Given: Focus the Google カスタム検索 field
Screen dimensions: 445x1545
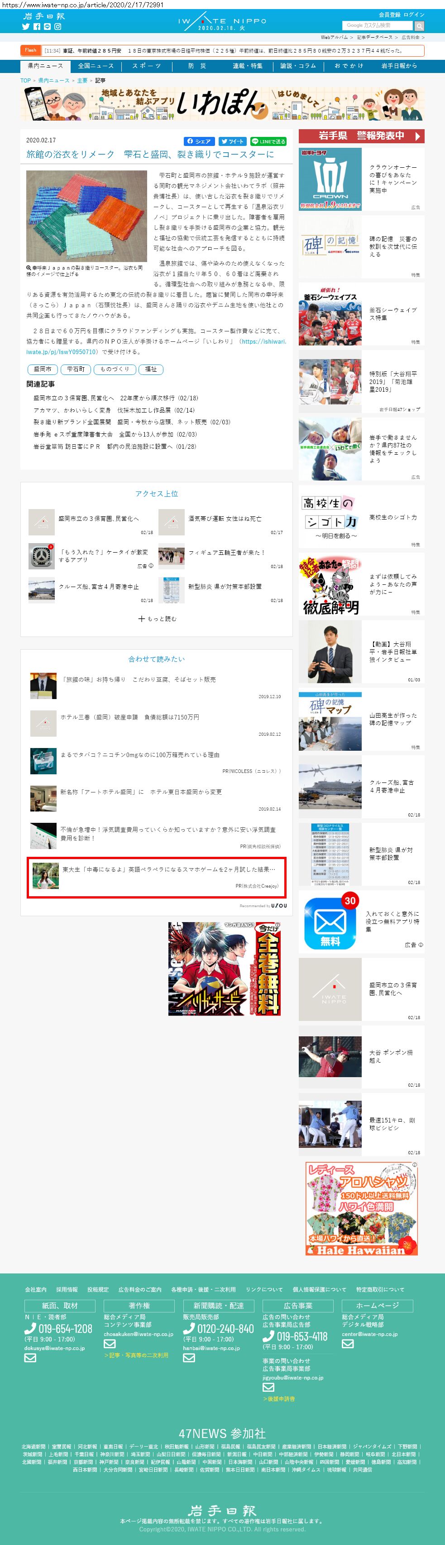Looking at the screenshot, I should (377, 26).
